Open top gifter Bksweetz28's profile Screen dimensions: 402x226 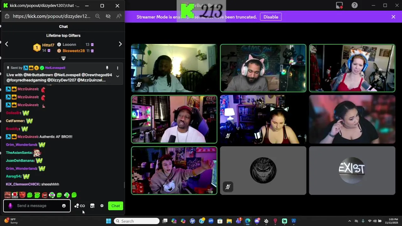click(x=73, y=51)
